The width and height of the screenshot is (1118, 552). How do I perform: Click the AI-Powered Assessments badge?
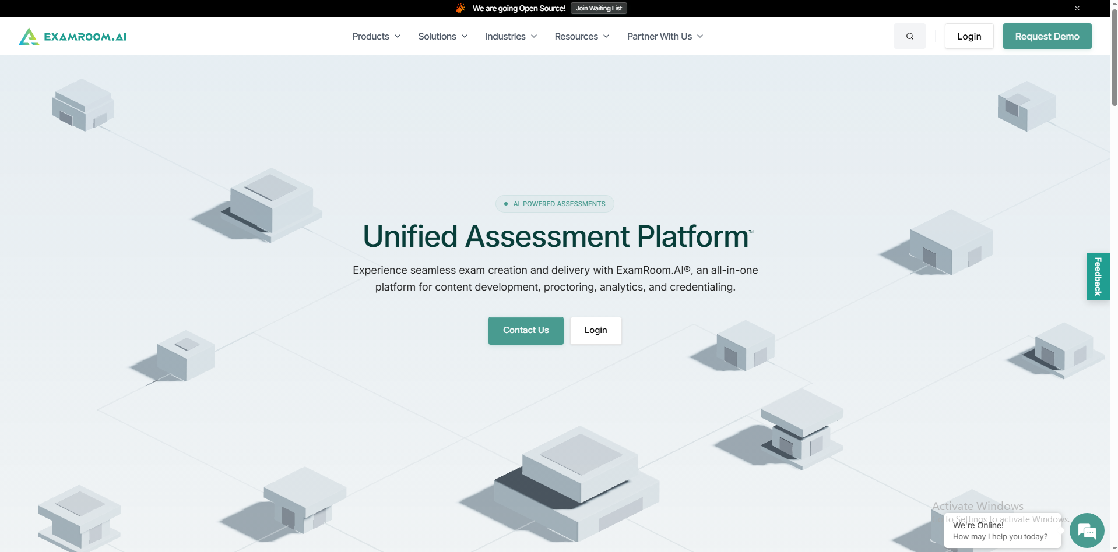coord(554,204)
